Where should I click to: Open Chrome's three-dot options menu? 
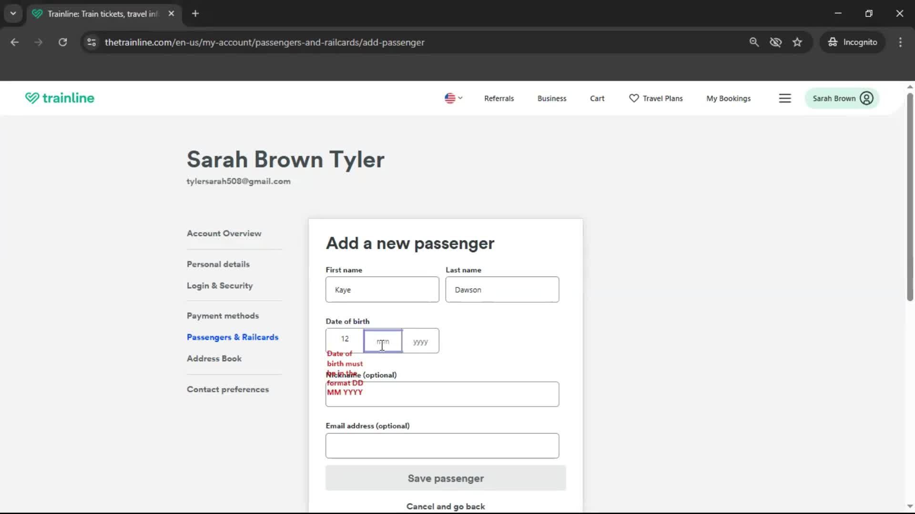[x=900, y=42]
